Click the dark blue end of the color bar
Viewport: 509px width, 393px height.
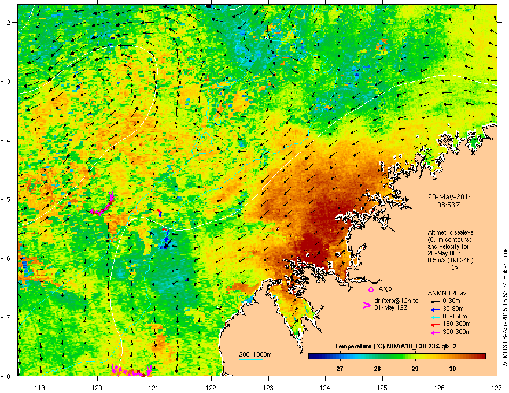click(312, 357)
